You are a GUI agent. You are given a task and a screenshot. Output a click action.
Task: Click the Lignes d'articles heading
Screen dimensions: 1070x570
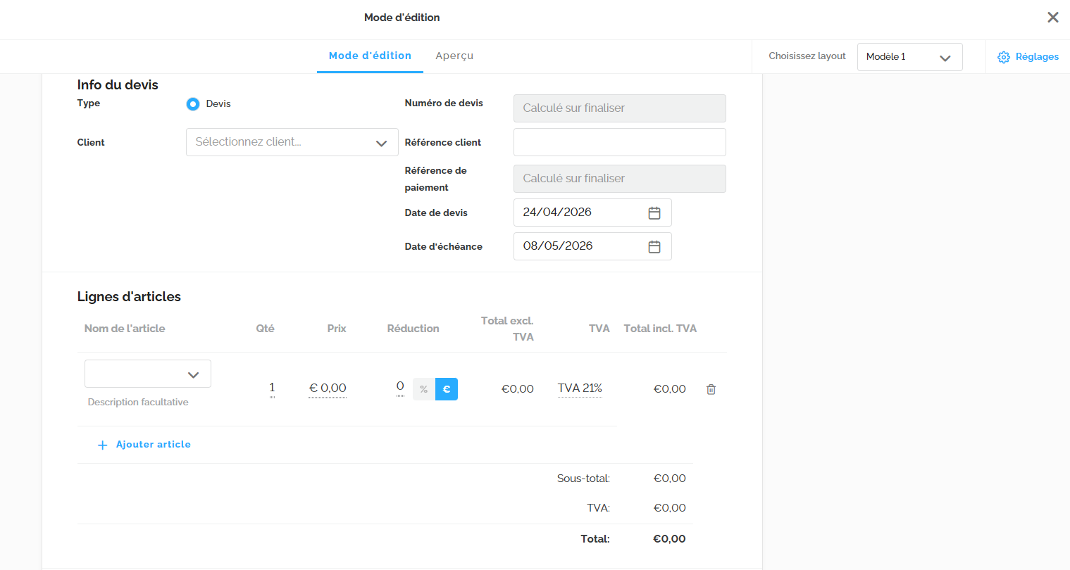pyautogui.click(x=129, y=297)
